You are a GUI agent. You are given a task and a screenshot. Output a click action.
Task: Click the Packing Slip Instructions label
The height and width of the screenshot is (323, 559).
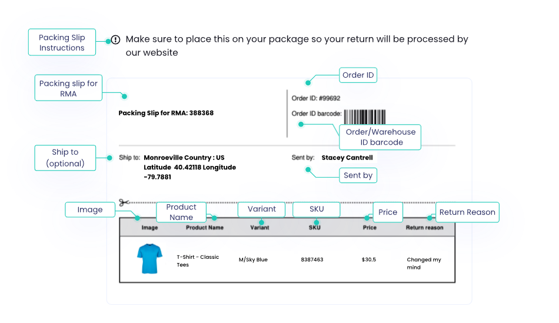[x=62, y=42]
